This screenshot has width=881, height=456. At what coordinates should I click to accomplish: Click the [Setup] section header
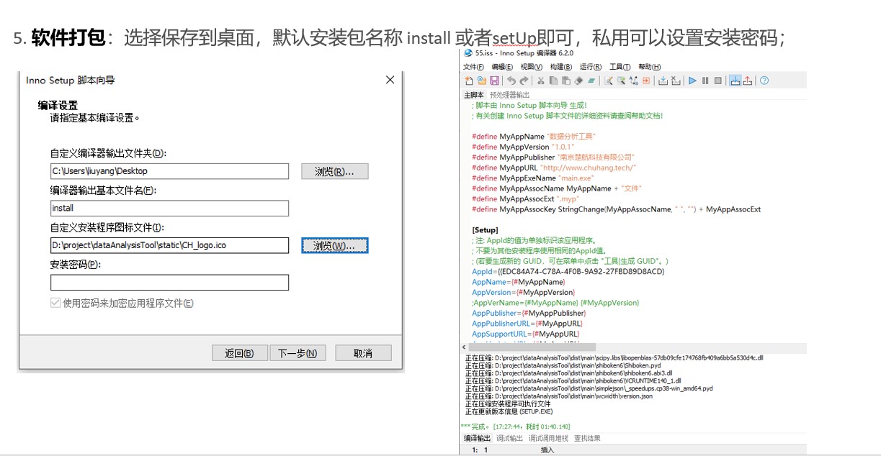pyautogui.click(x=486, y=230)
